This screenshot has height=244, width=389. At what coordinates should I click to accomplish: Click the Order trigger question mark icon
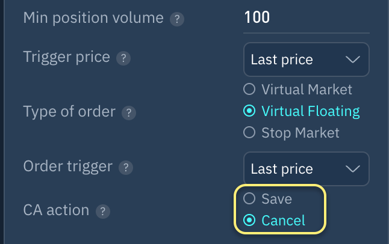pos(125,166)
